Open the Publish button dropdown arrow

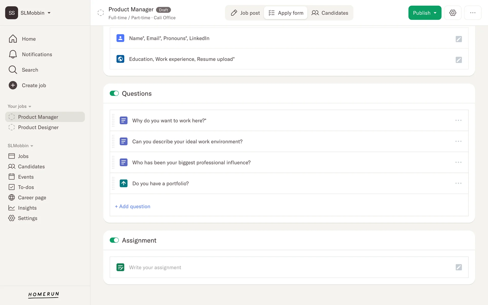(x=435, y=13)
